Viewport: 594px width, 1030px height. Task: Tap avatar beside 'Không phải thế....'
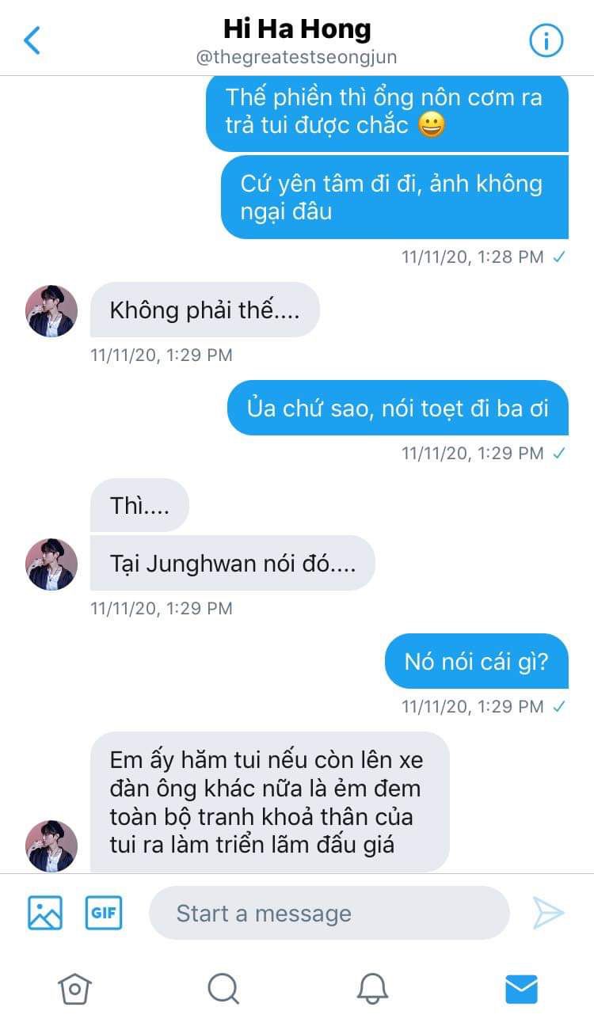coord(51,311)
